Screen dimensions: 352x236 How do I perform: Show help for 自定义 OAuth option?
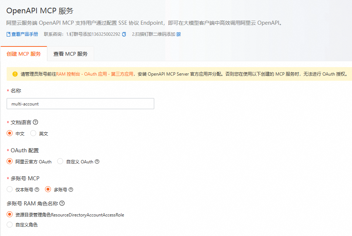(x=97, y=162)
